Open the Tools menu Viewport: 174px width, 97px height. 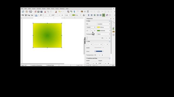(57, 9)
